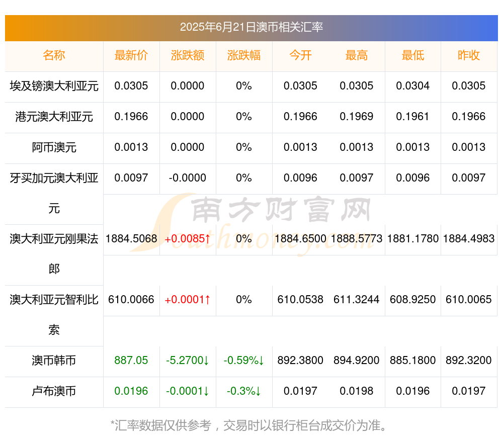This screenshot has width=503, height=441.
Task: Click the 涨跌幅 column header
Action: [x=244, y=55]
